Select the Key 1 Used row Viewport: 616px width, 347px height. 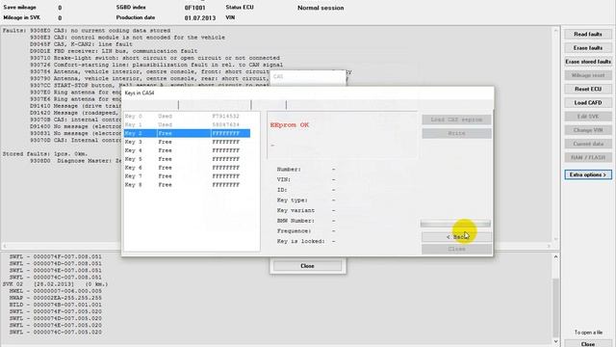click(x=187, y=124)
